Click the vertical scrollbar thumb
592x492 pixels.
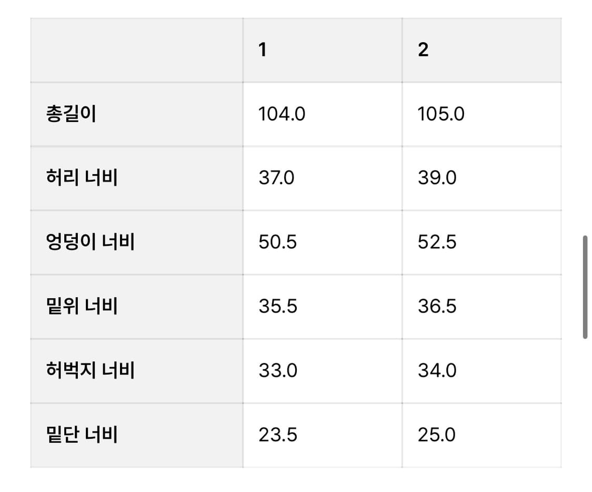point(585,287)
